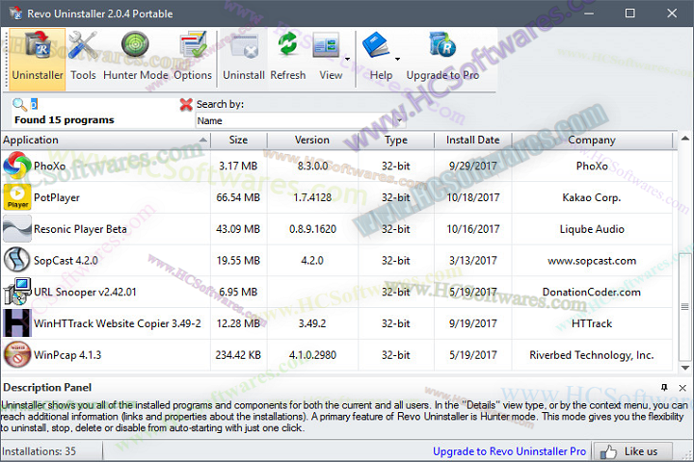
Task: Click the 66.54 MB size cell
Action: point(238,197)
